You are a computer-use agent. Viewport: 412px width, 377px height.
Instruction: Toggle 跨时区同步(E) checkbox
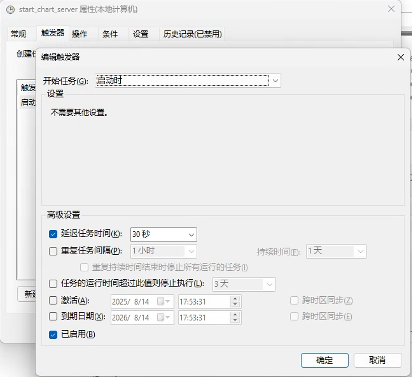click(294, 317)
